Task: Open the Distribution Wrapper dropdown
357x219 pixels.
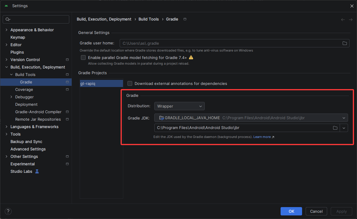Action: 179,106
